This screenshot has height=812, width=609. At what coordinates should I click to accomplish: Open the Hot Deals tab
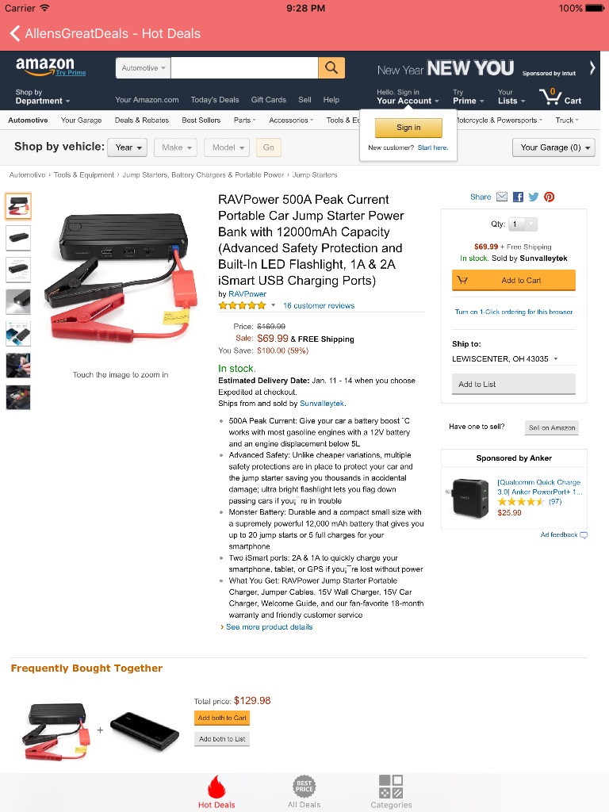[x=216, y=792]
